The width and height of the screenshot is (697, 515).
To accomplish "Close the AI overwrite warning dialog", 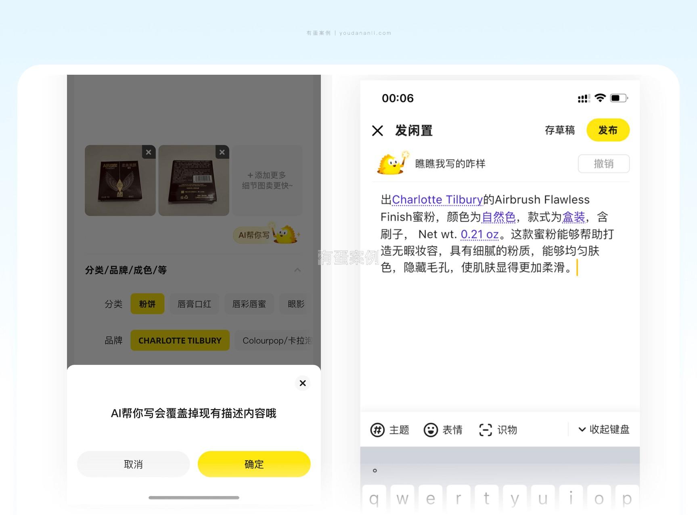I will 303,383.
